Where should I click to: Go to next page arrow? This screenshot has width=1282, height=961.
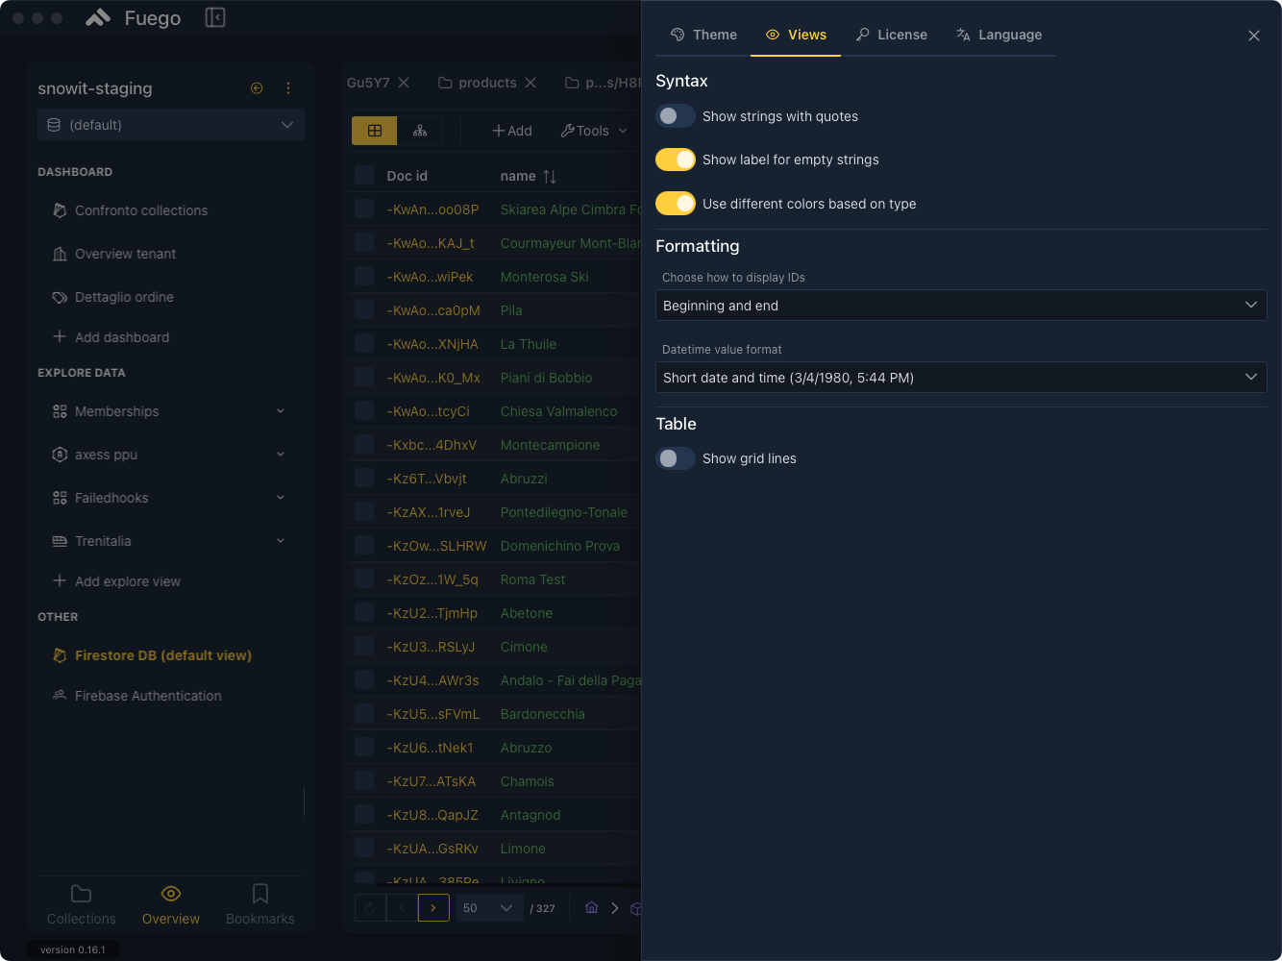click(x=433, y=908)
